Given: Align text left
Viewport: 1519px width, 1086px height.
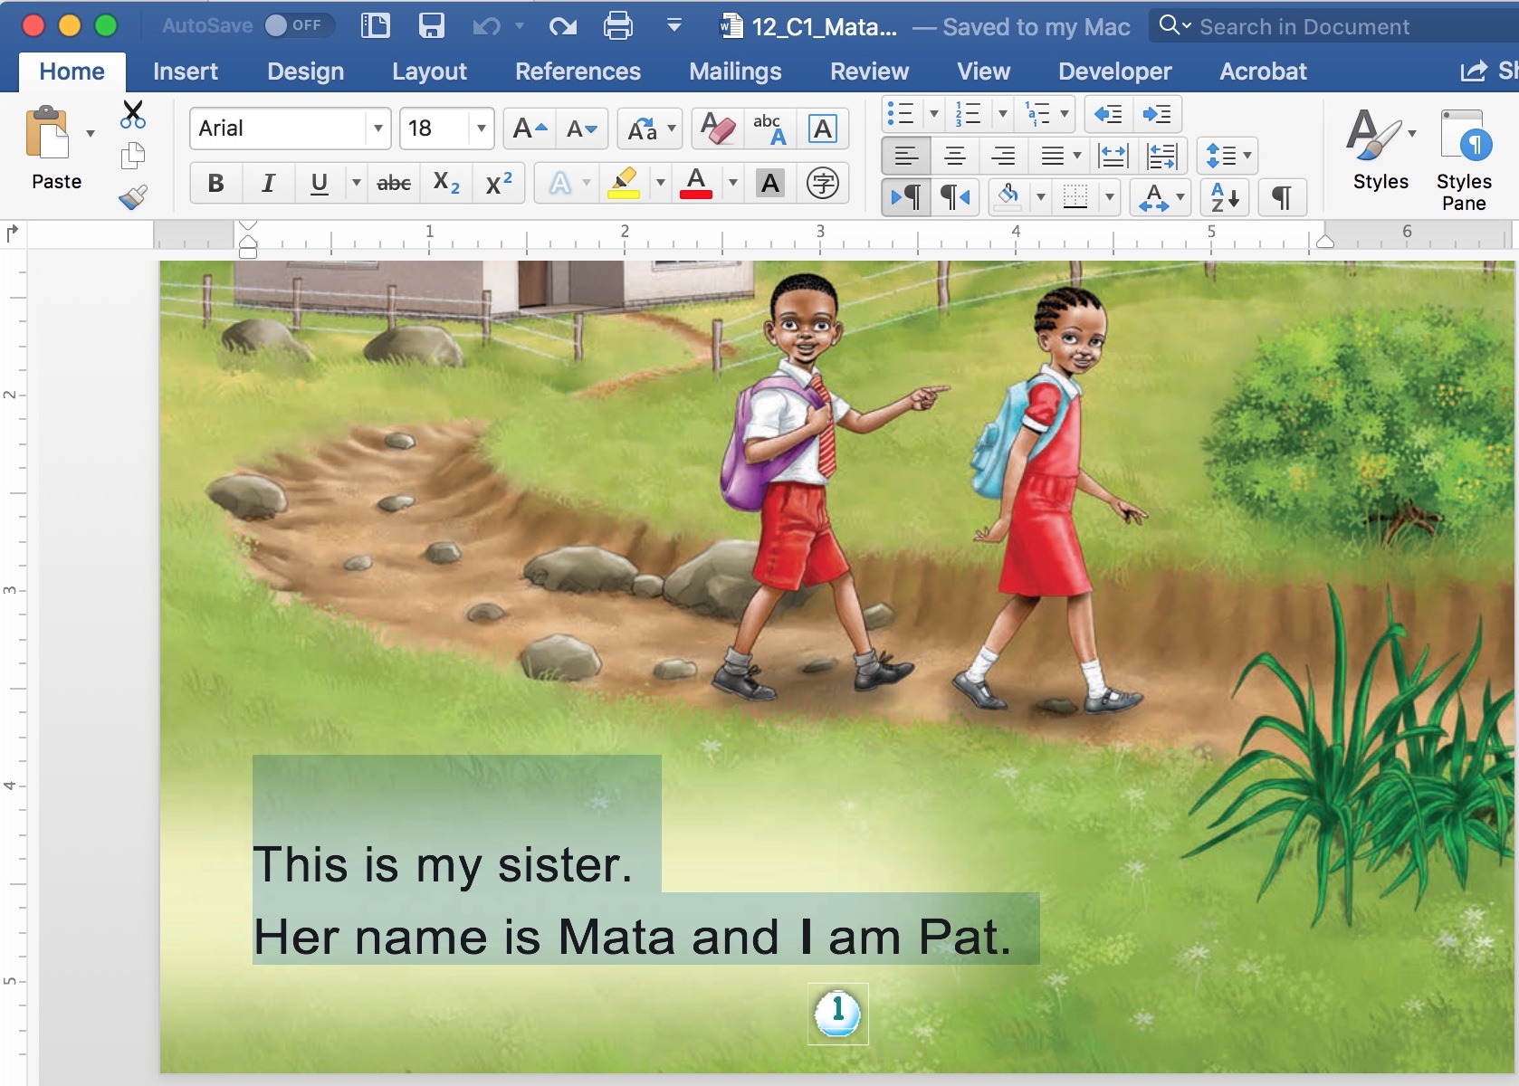Looking at the screenshot, I should click(x=906, y=157).
